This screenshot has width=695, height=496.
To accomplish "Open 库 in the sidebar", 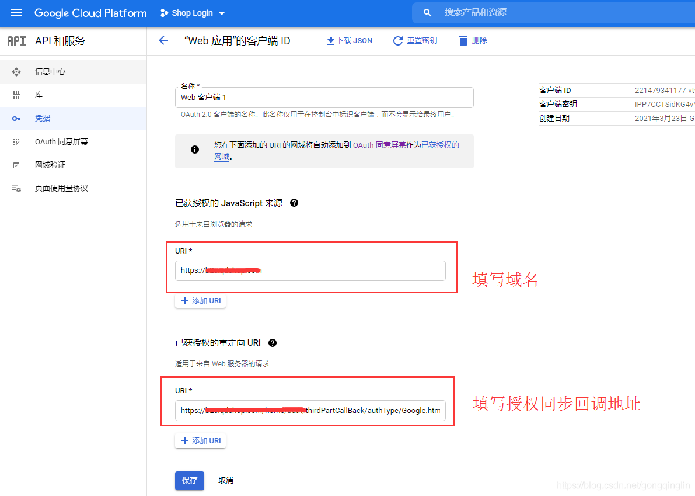I will point(73,95).
